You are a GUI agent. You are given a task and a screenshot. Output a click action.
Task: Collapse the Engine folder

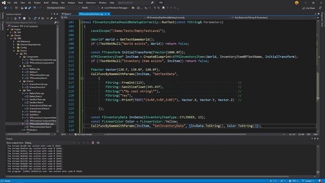point(8,29)
